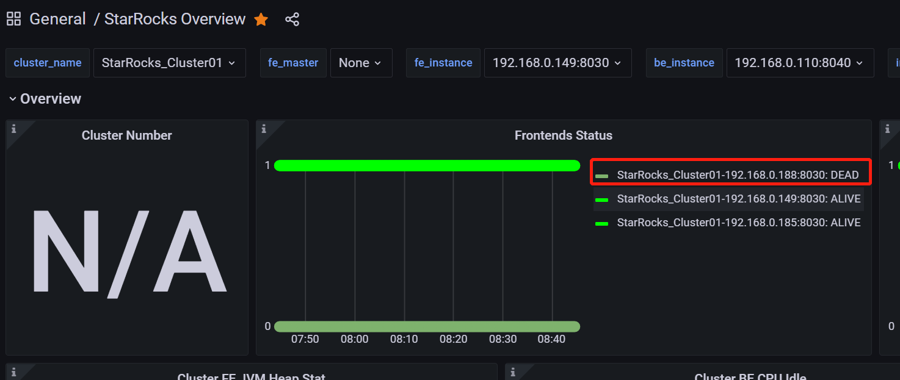Image resolution: width=900 pixels, height=380 pixels.
Task: Open Frontends Status panel info icon
Action: pos(264,129)
